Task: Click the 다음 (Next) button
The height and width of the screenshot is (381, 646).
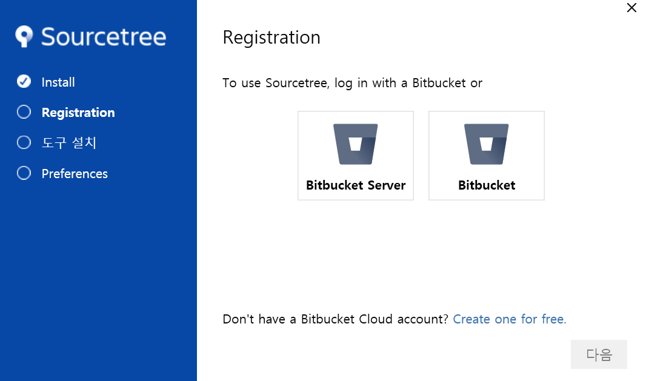Action: (x=599, y=354)
